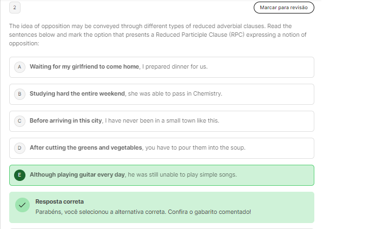Click "Studying hard the entire weekend" text

tap(77, 94)
